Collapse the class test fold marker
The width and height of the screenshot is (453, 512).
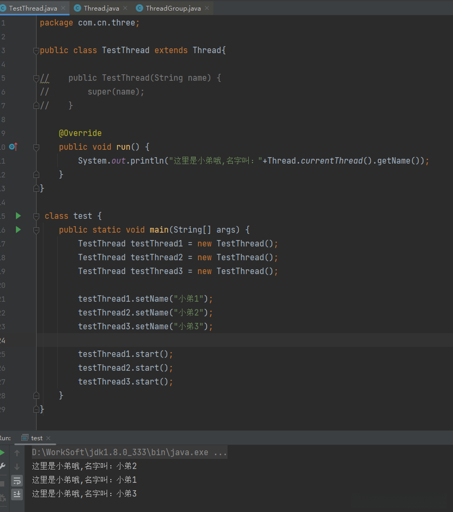pyautogui.click(x=36, y=217)
